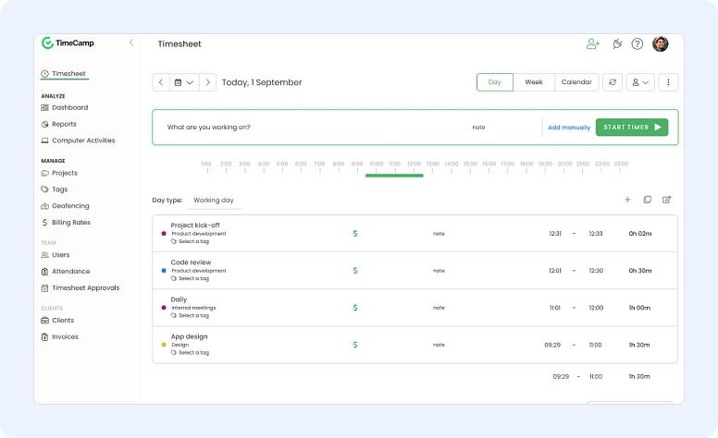Click the refresh timesheet icon
718x438 pixels.
613,82
